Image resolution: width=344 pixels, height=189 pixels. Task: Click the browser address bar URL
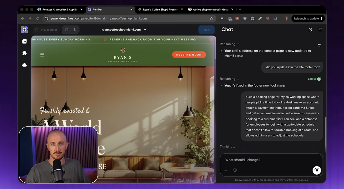(99, 19)
